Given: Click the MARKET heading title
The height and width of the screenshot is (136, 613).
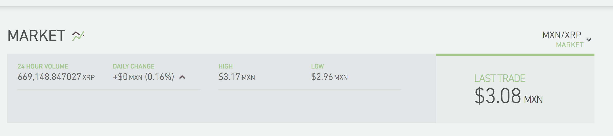Looking at the screenshot, I should (x=36, y=36).
